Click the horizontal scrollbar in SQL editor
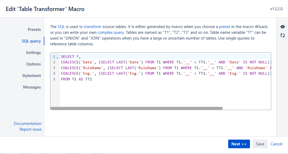The height and width of the screenshot is (154, 288). click(136, 108)
